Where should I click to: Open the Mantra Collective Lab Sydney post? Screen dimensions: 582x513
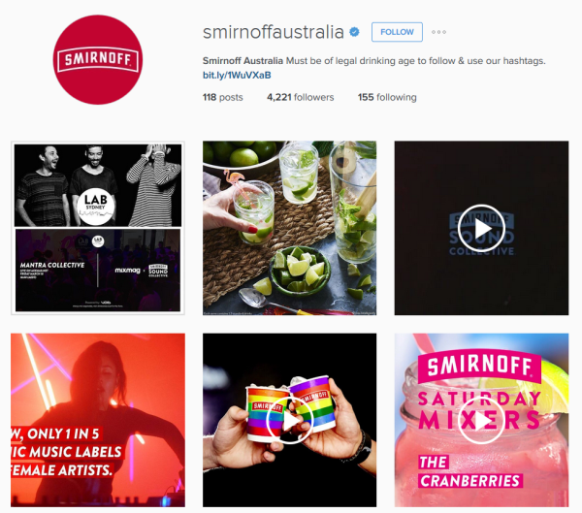coord(98,228)
